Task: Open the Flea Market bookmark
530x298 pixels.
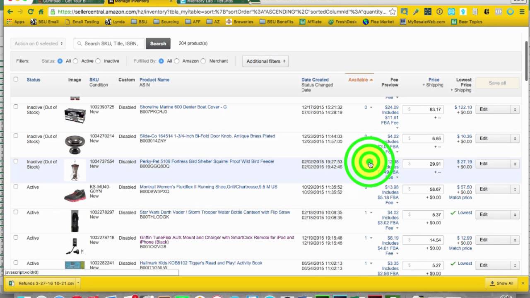Action: 378,22
